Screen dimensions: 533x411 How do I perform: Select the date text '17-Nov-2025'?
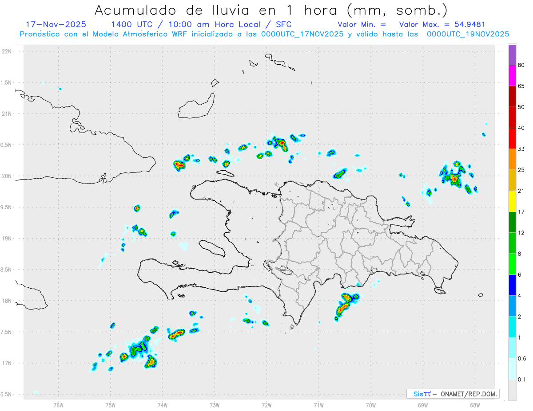click(56, 24)
